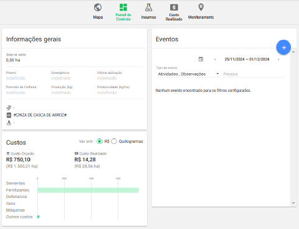
Task: Click the Plantio Indefinido value
Action: click(x=16, y=78)
